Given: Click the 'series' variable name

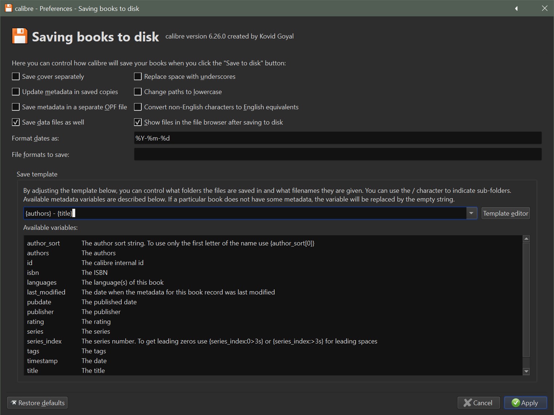Looking at the screenshot, I should 35,331.
